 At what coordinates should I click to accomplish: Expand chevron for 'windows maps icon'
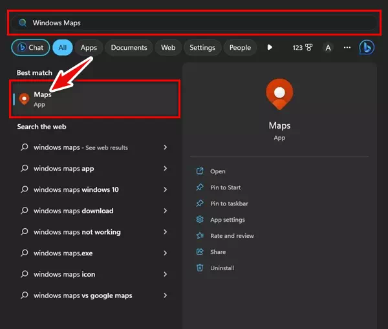166,274
